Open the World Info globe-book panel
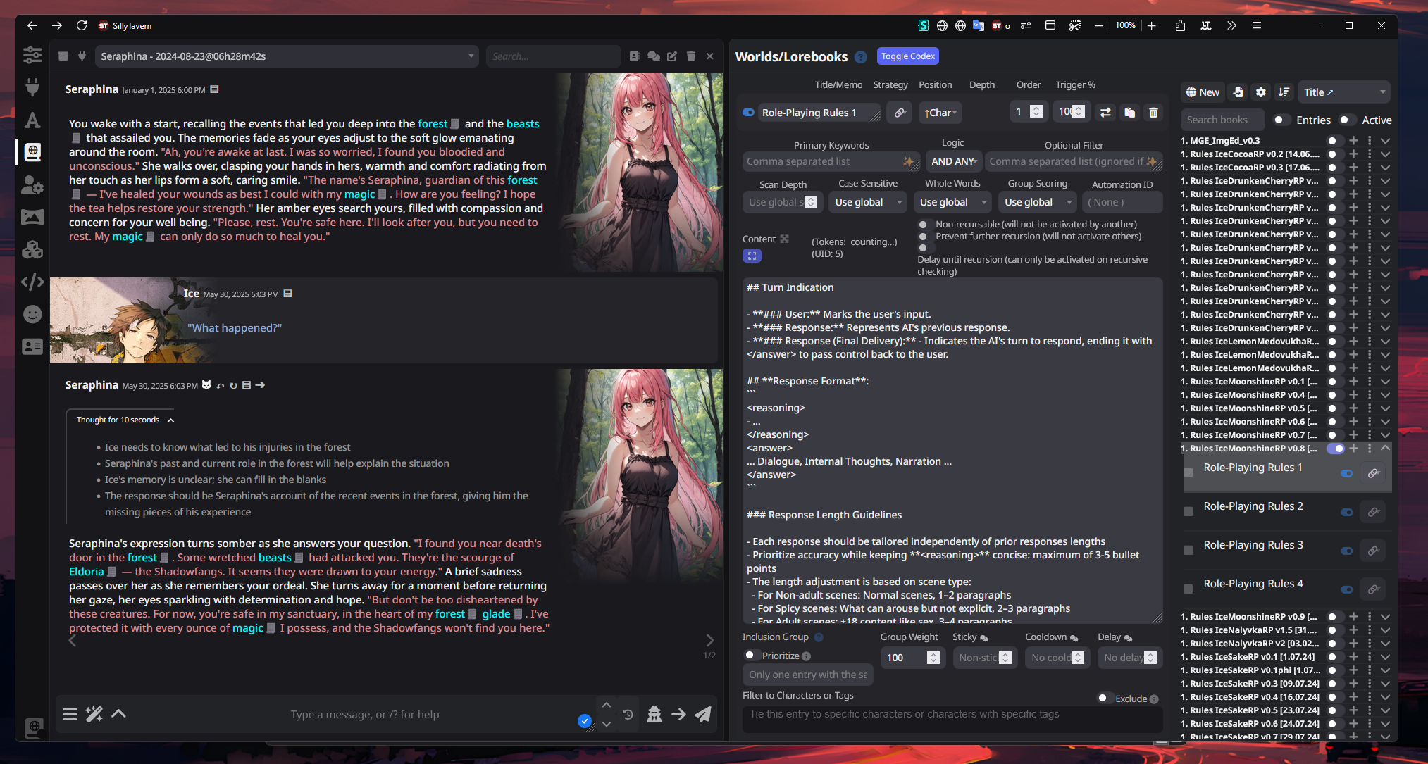Viewport: 1428px width, 764px height. click(32, 151)
